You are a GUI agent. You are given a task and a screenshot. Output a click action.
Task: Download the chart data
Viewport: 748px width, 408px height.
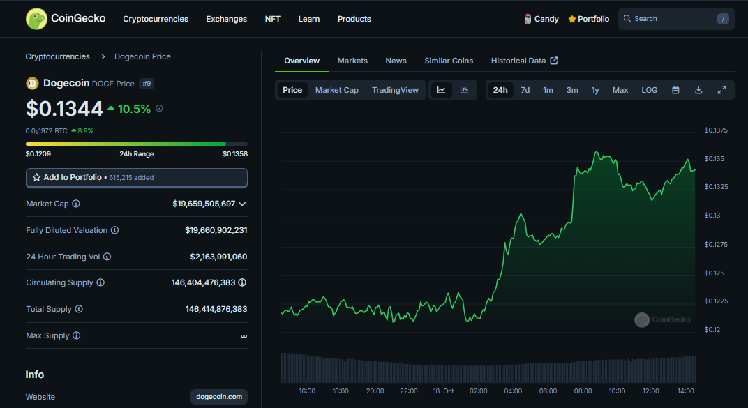(x=698, y=90)
